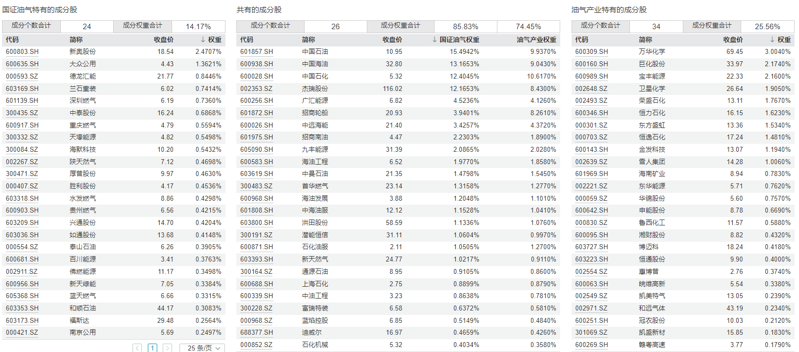Viewport: 799px width, 352px height.
Task: Open stock code 000703.SZ link
Action: pyautogui.click(x=592, y=137)
